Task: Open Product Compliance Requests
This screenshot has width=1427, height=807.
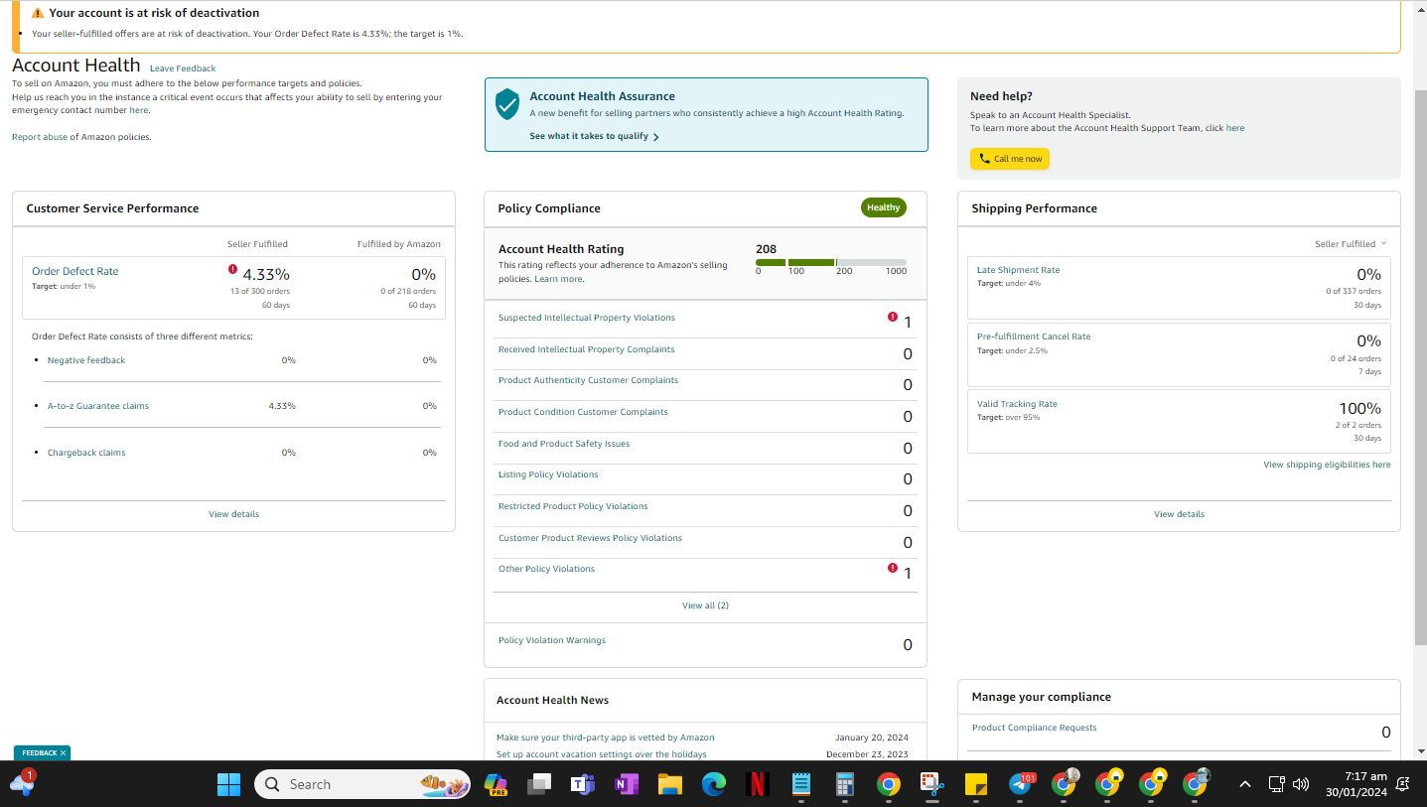Action: pos(1034,728)
